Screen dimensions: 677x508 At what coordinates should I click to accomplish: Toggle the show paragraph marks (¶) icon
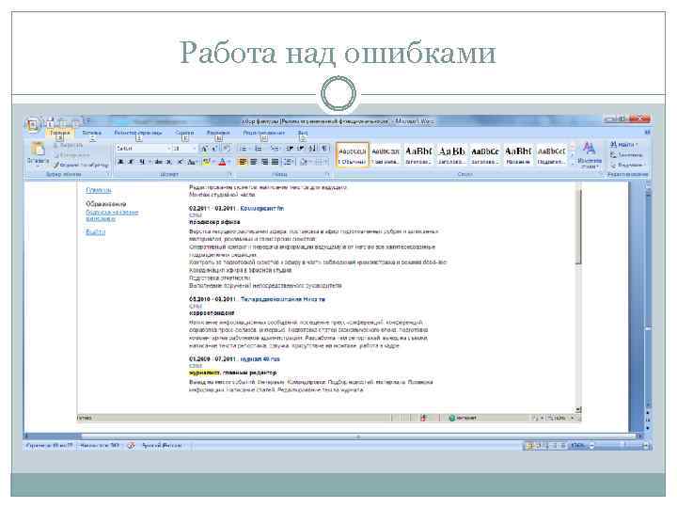click(324, 149)
